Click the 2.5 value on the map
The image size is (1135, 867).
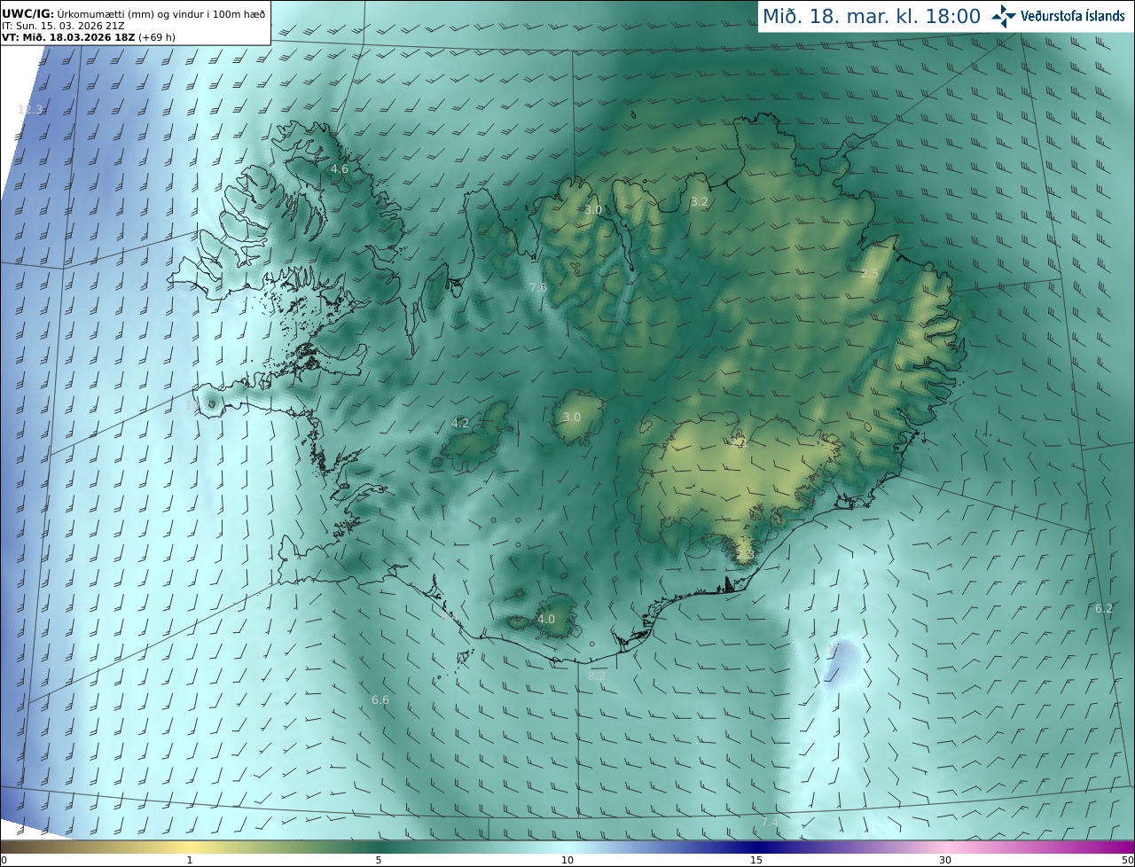pyautogui.click(x=869, y=273)
